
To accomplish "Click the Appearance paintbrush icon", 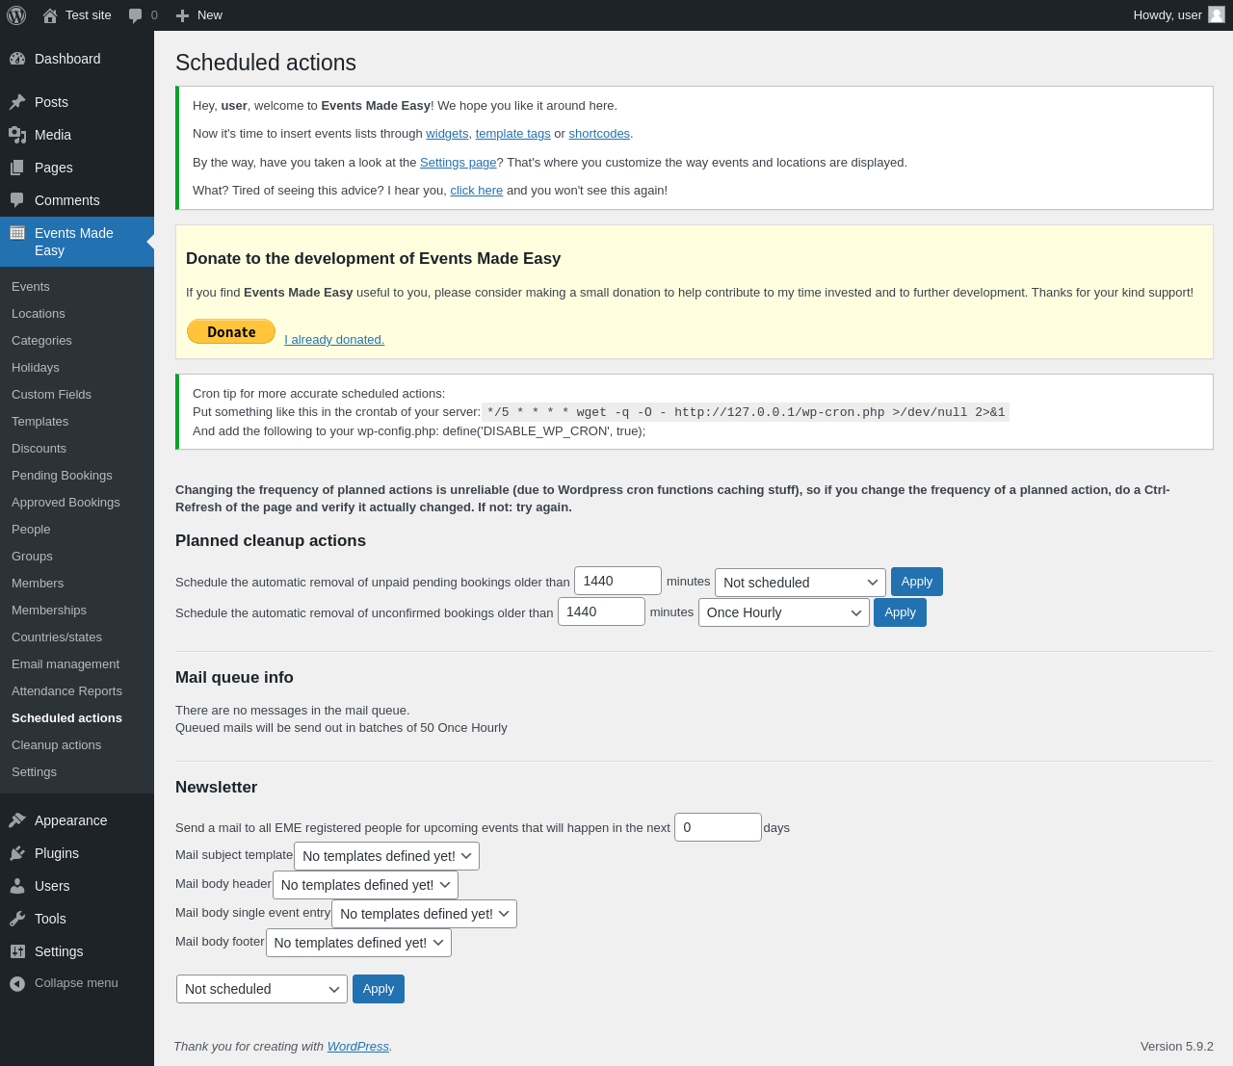I will click(x=17, y=820).
